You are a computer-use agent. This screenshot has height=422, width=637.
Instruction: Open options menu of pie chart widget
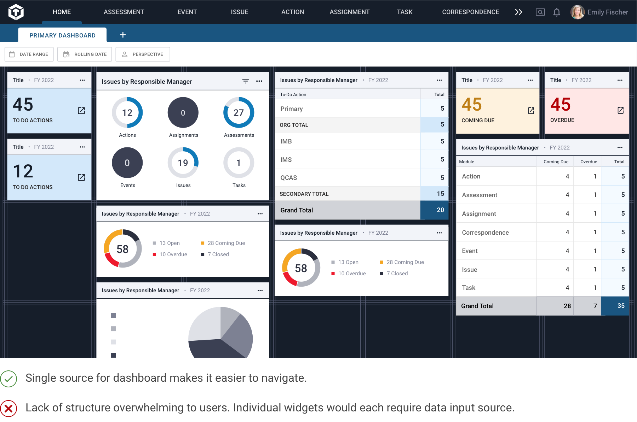[x=260, y=291]
